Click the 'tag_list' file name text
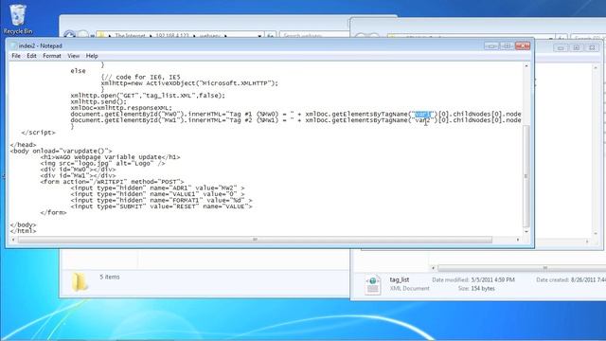 click(400, 279)
